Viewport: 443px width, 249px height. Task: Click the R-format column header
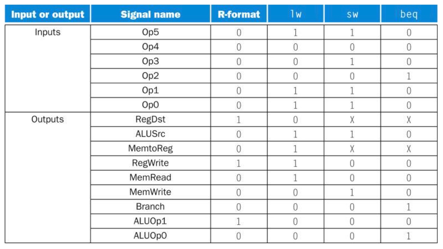tap(239, 14)
